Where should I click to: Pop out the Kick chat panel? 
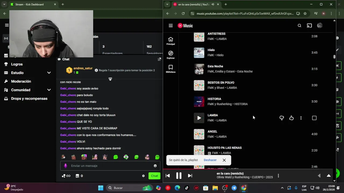(x=159, y=59)
